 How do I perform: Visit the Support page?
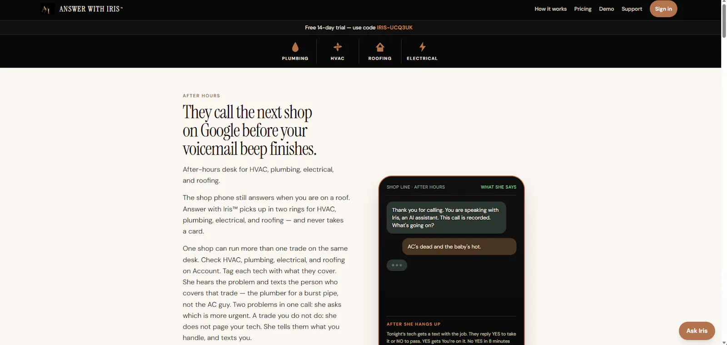[x=632, y=9]
